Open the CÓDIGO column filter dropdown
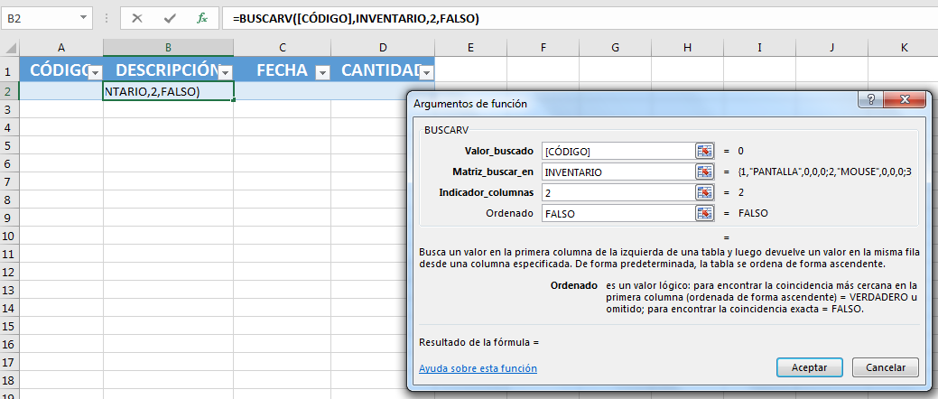Image resolution: width=938 pixels, height=399 pixels. click(x=96, y=72)
